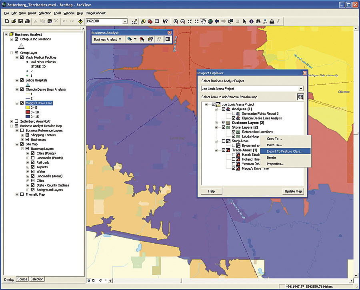Collapse the Business Analyst root layer tree
This screenshot has height=290, width=360.
point(6,35)
